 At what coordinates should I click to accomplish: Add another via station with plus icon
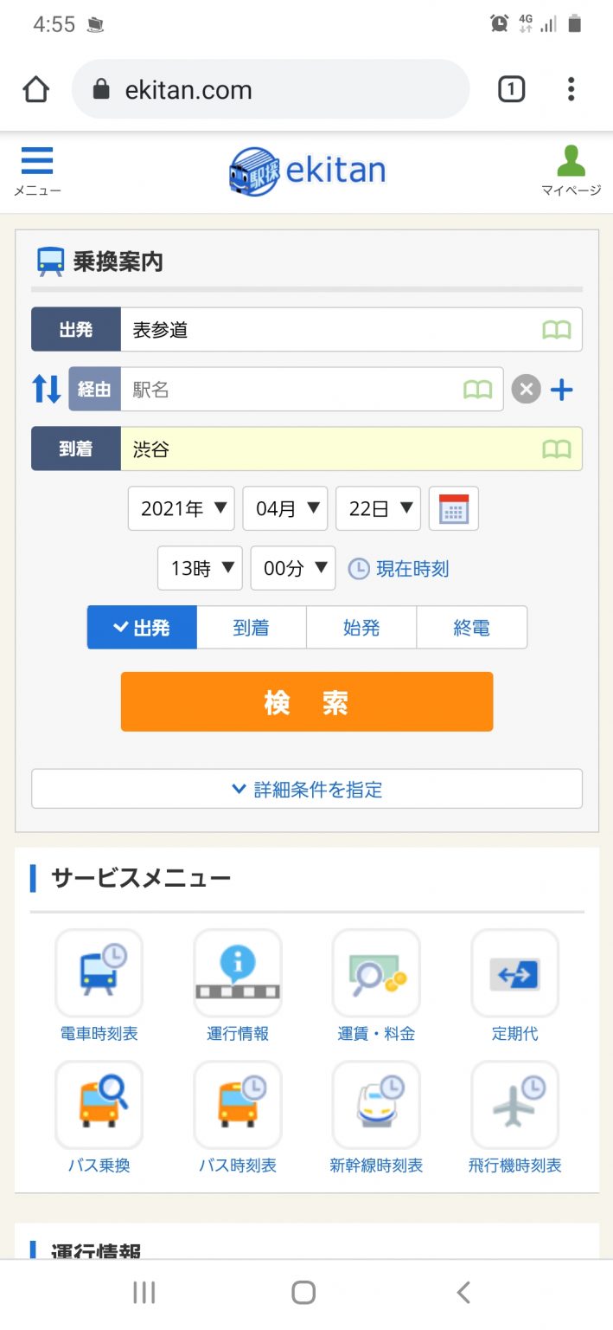[562, 390]
